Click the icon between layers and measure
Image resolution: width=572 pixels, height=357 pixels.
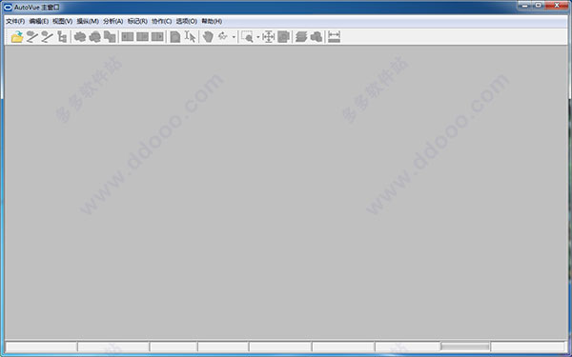(317, 37)
